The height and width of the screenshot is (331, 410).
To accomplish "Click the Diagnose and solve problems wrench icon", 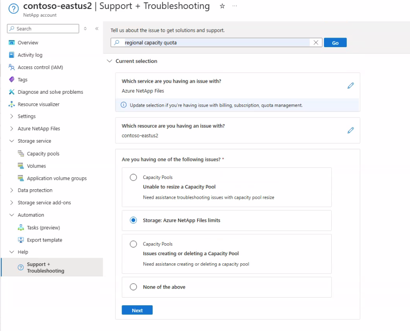I will point(12,92).
